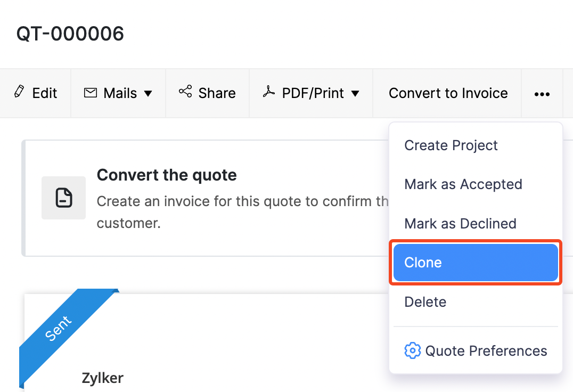Click the Share button label
Screen dimensions: 573x392
[x=217, y=93]
